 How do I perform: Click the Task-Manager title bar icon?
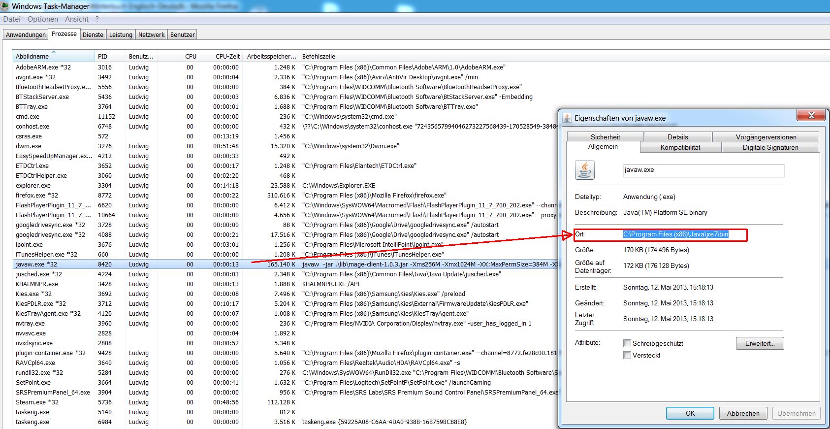[5, 6]
